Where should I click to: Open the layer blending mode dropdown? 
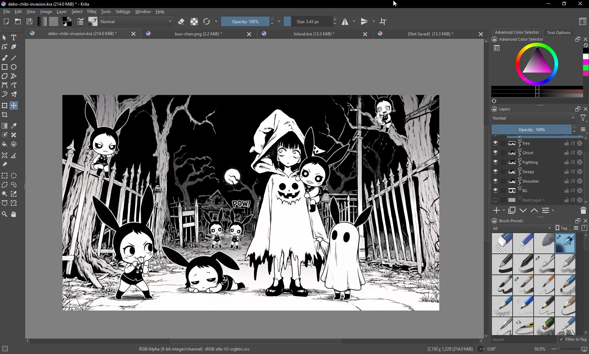tap(533, 118)
